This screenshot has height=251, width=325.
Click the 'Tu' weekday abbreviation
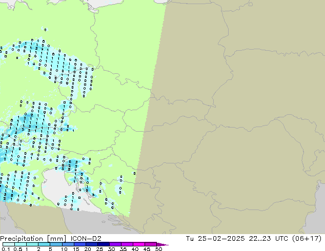[x=190, y=238]
